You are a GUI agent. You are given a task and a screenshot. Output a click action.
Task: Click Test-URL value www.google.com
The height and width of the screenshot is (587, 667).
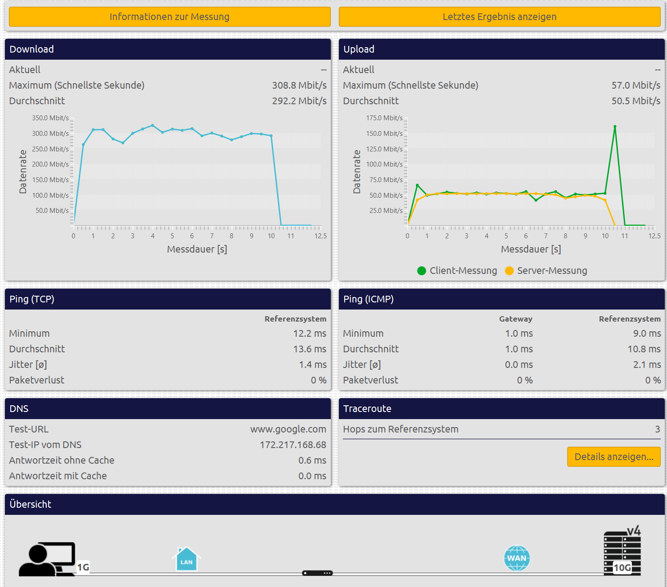(288, 429)
